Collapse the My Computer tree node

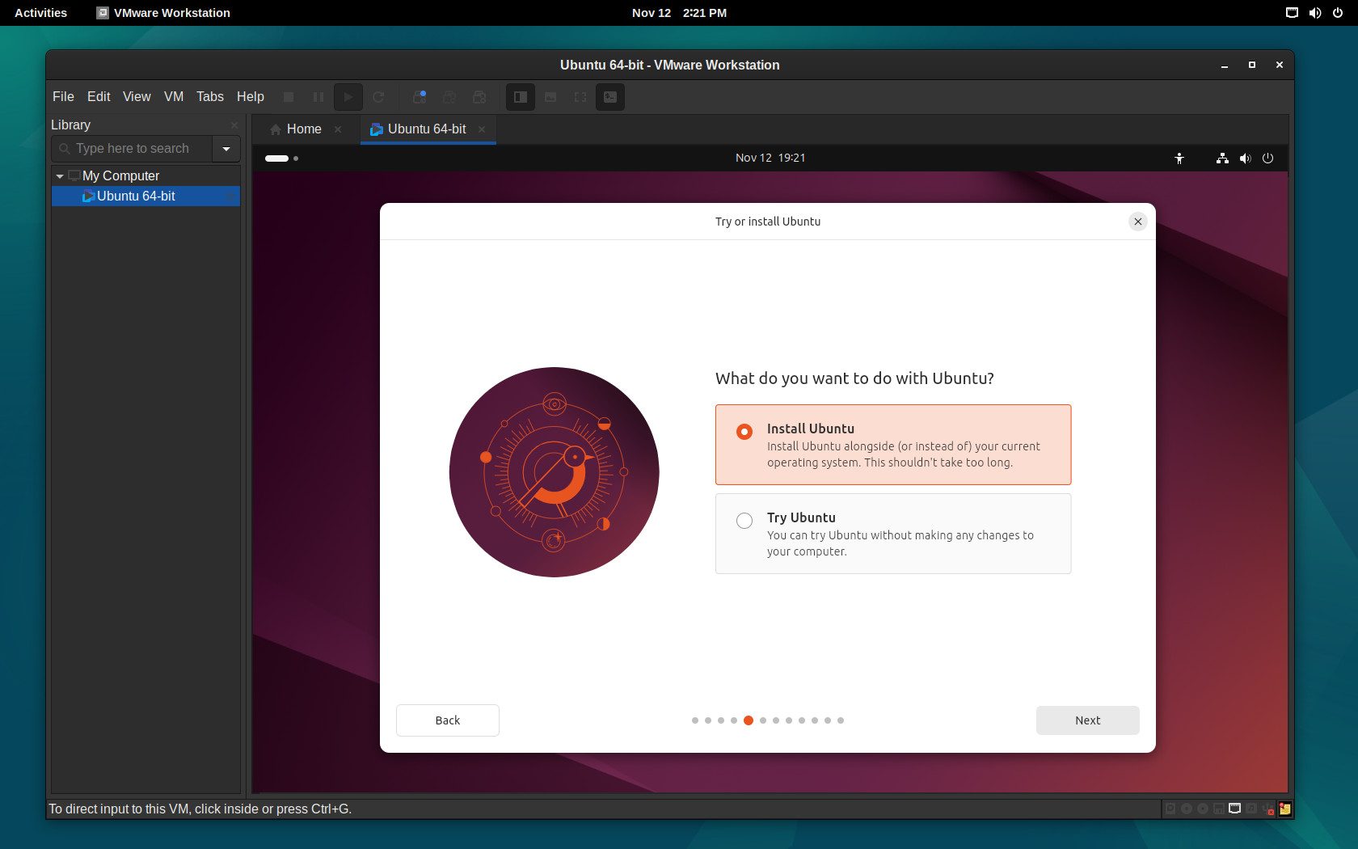click(60, 176)
